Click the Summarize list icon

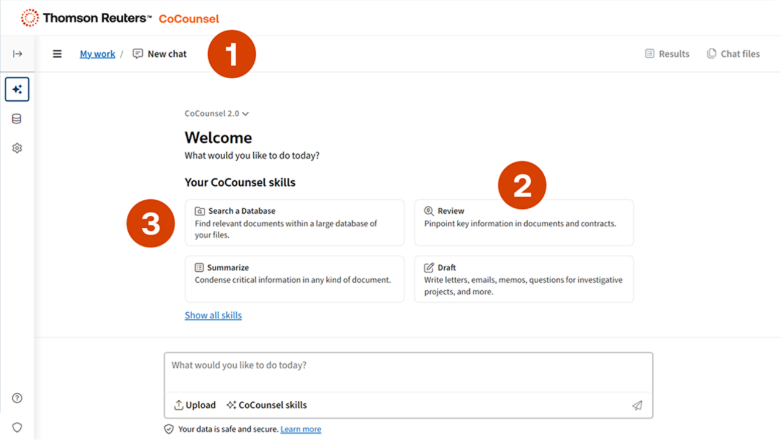pyautogui.click(x=199, y=268)
